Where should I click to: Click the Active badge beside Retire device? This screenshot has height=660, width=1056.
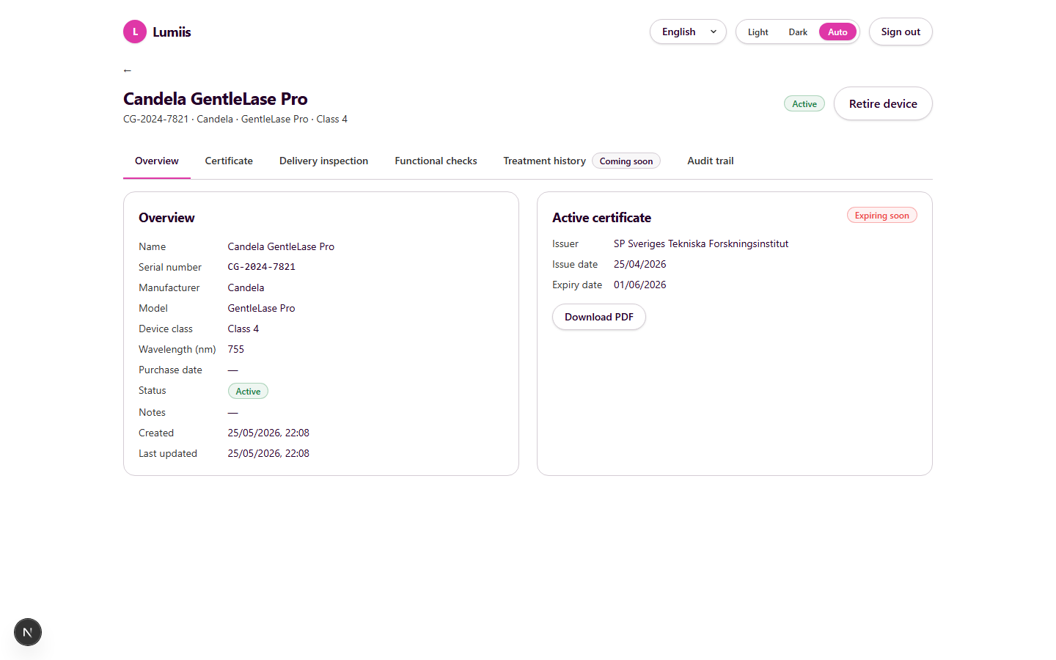pyautogui.click(x=804, y=104)
